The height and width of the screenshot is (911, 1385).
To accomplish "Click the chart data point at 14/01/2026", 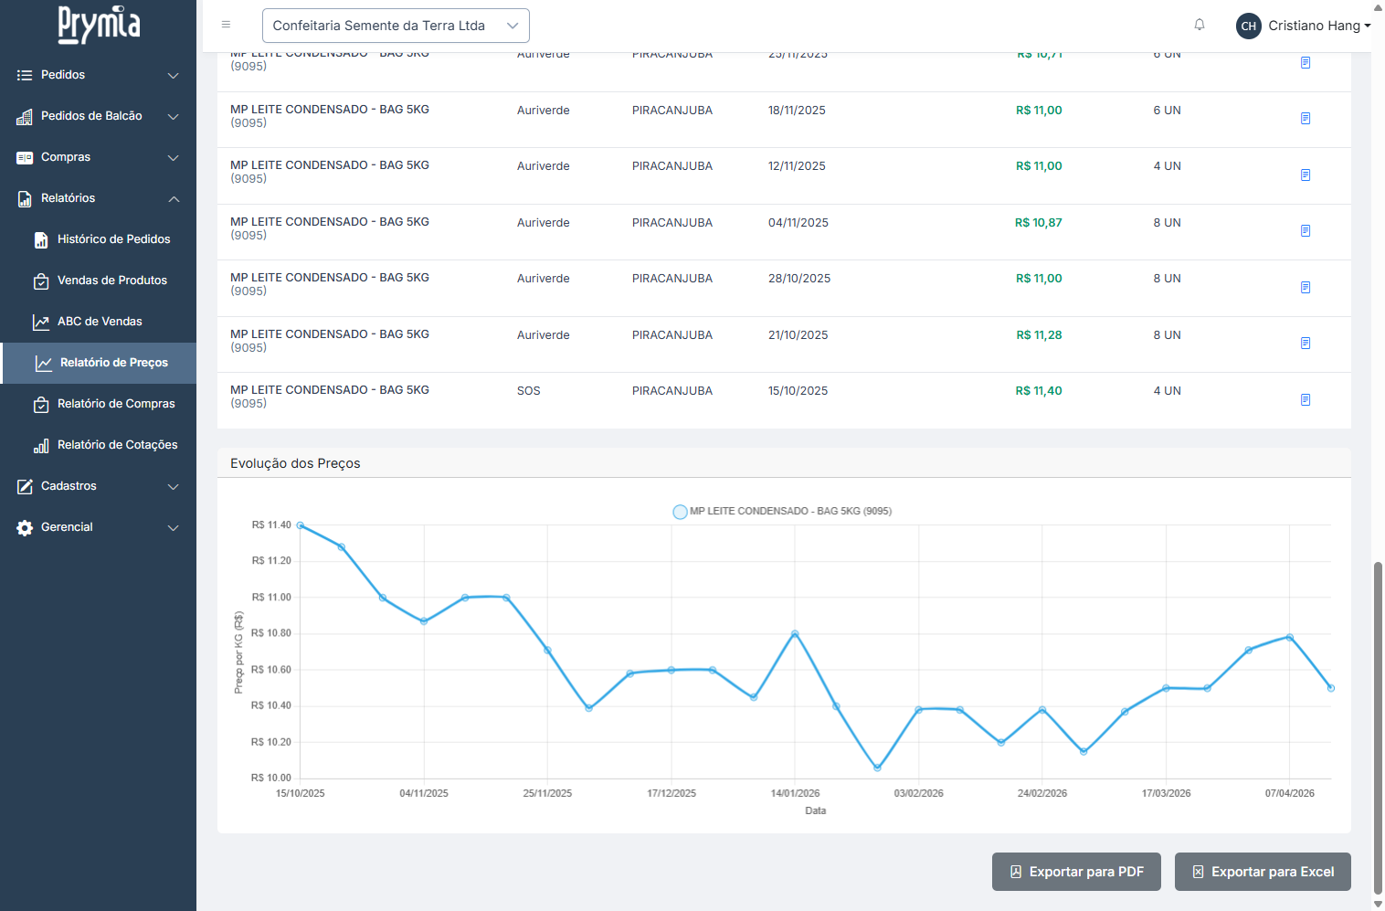I will pos(795,633).
